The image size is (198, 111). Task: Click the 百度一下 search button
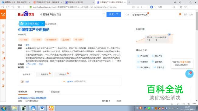pos(114,14)
